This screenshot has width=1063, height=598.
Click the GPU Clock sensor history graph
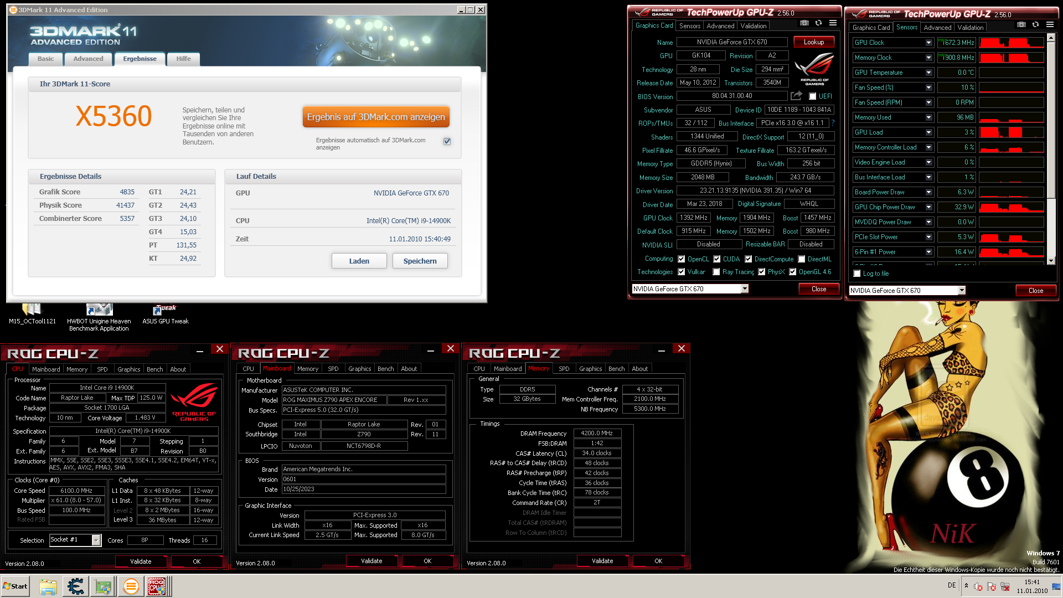tap(1012, 43)
